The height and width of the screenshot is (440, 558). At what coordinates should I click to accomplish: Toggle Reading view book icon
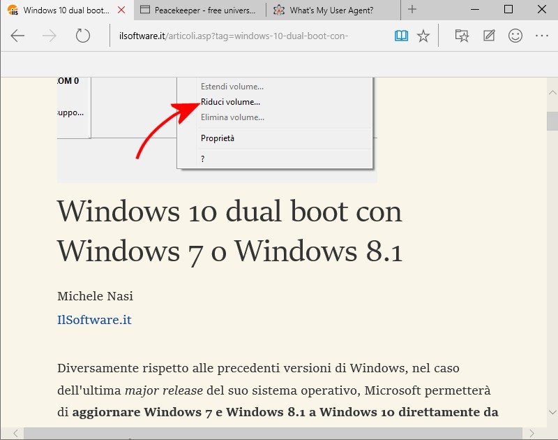point(401,36)
